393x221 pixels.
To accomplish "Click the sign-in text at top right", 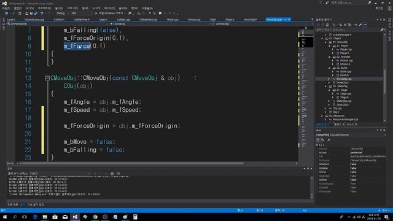I will click(x=379, y=8).
